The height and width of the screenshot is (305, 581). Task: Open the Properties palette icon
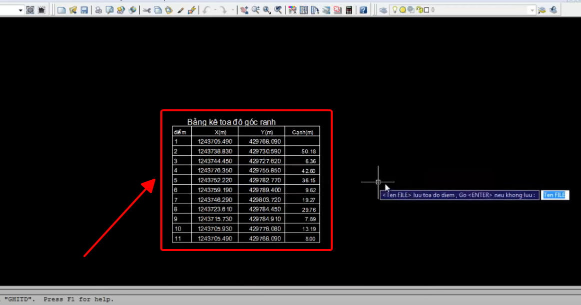(292, 10)
